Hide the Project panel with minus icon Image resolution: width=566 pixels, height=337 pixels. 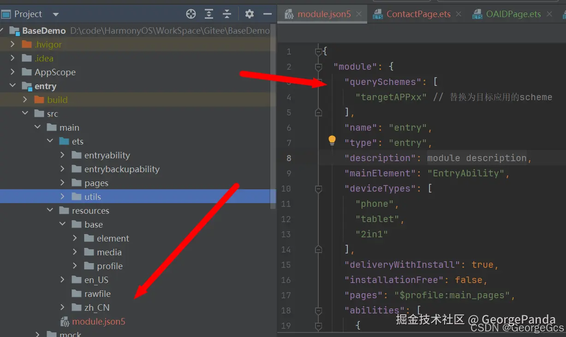tap(267, 14)
